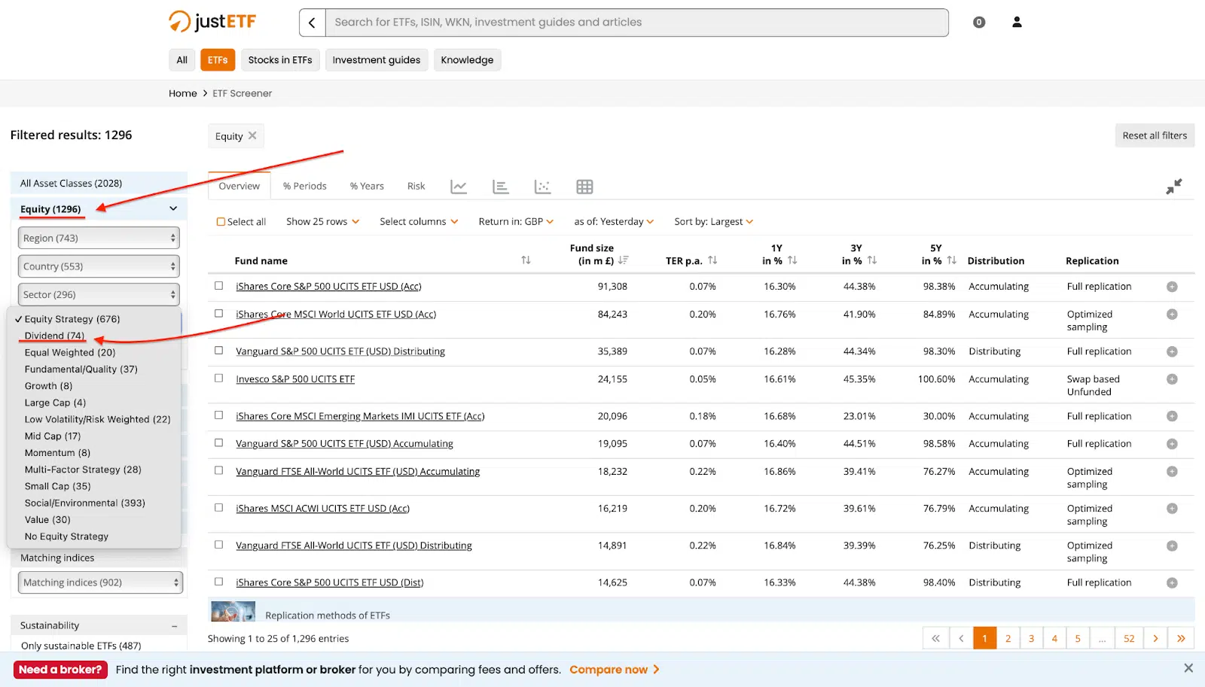The image size is (1205, 687).
Task: Open Vanguard FTSE All-World Accumulating fund link
Action: point(358,472)
